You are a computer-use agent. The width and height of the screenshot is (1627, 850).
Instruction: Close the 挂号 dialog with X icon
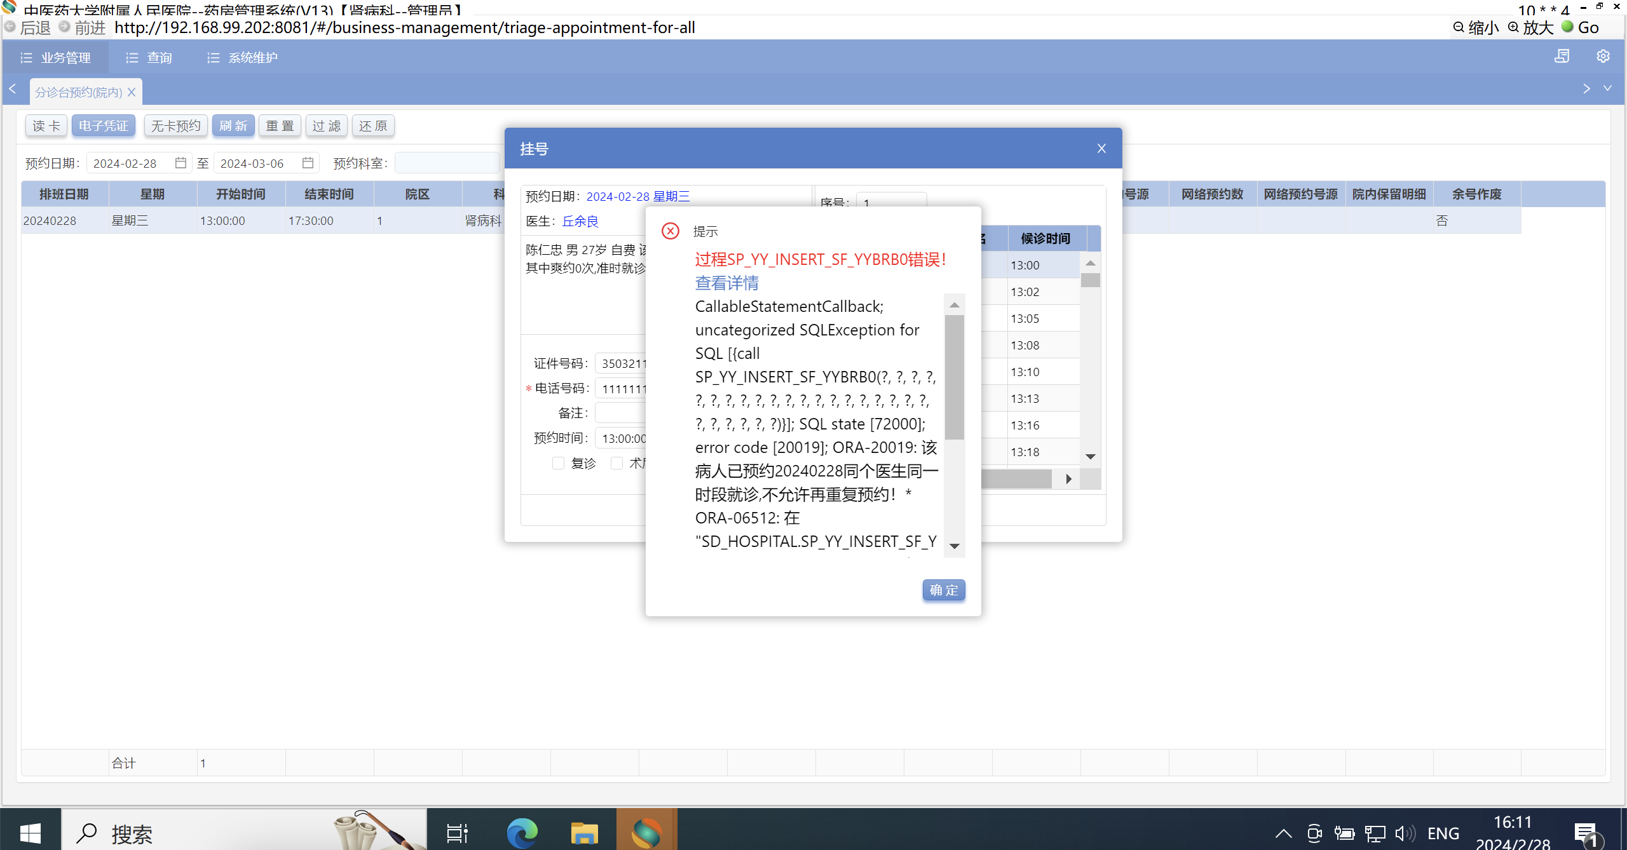point(1101,149)
